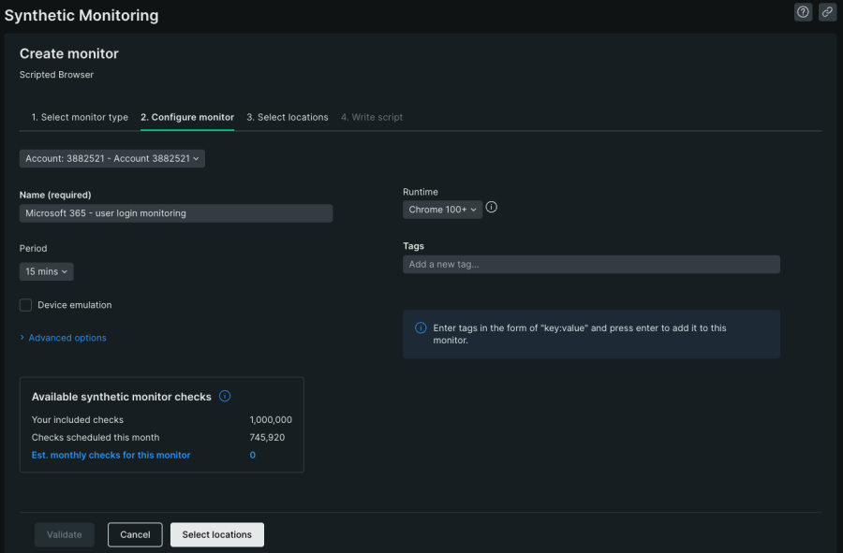Click the Name (required) label

[55, 195]
